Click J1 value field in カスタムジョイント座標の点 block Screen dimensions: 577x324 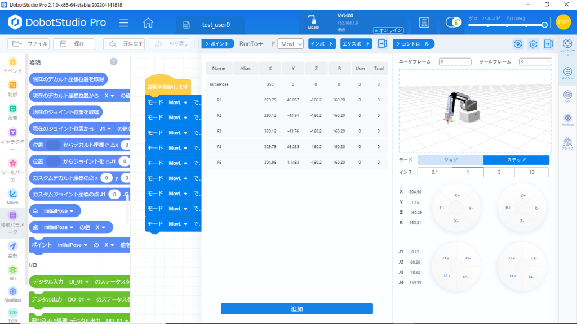(114, 194)
